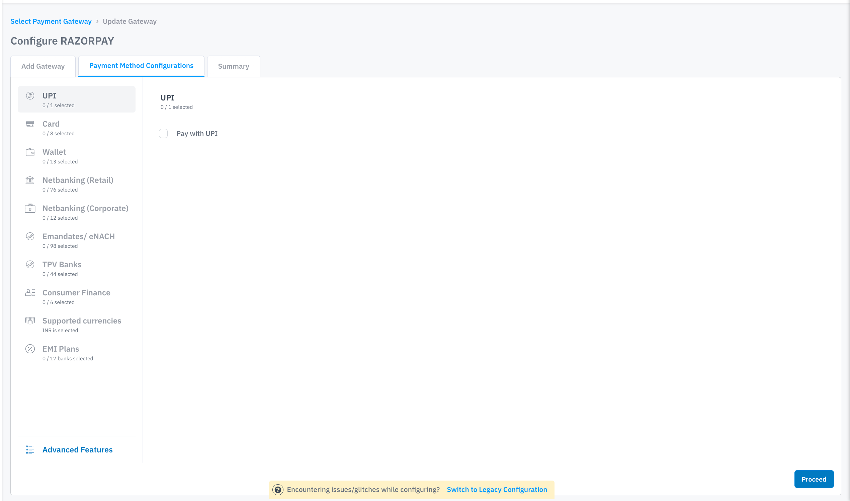Switch to the Summary tab
The image size is (850, 501).
click(x=233, y=66)
